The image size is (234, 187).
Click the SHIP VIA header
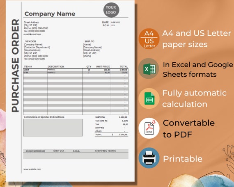pyautogui.click(x=59, y=151)
